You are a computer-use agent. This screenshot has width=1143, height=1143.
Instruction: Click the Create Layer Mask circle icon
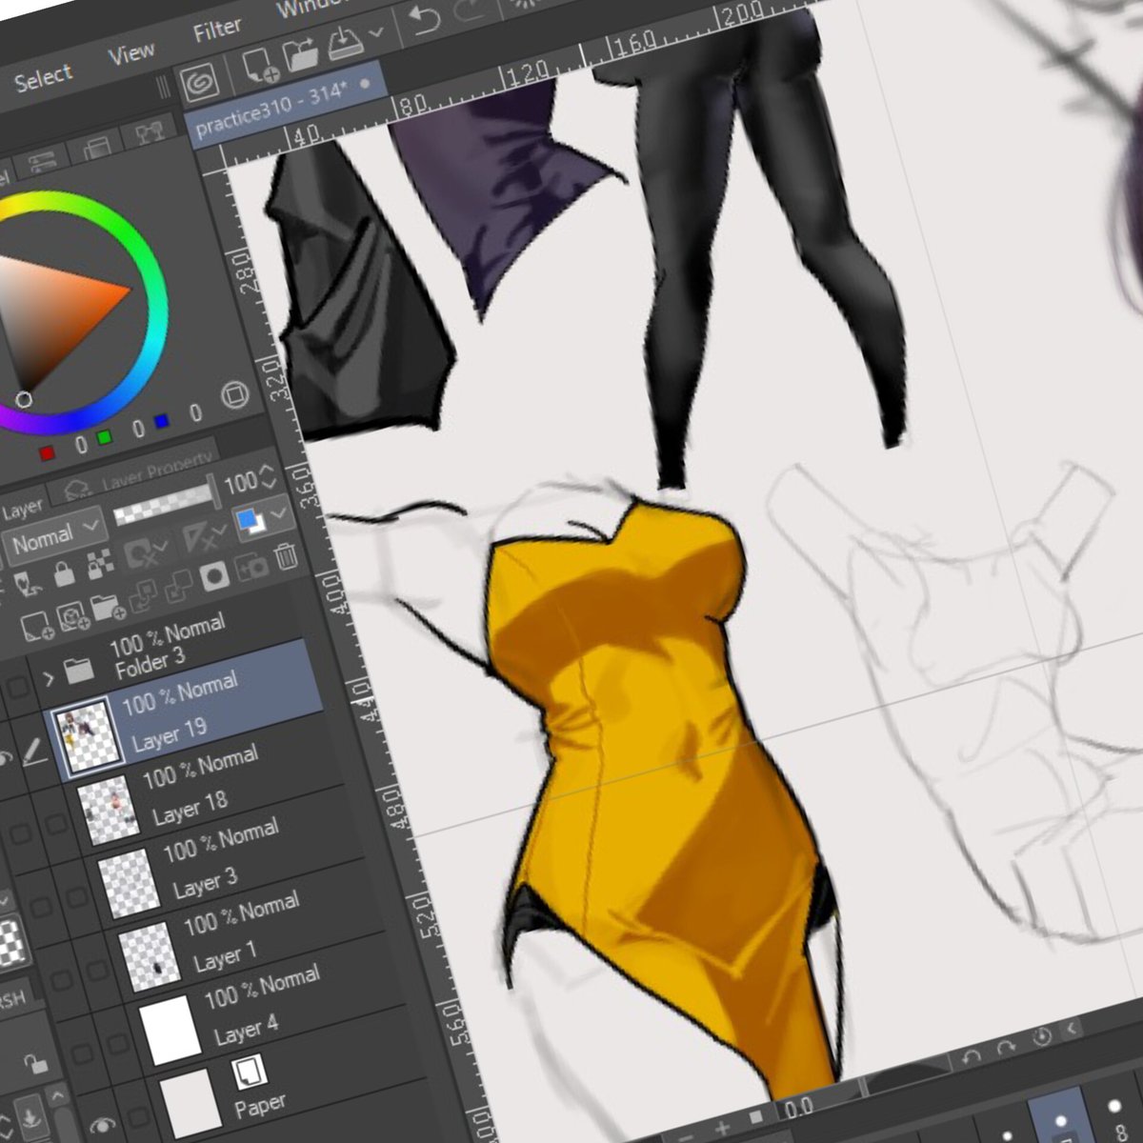214,575
